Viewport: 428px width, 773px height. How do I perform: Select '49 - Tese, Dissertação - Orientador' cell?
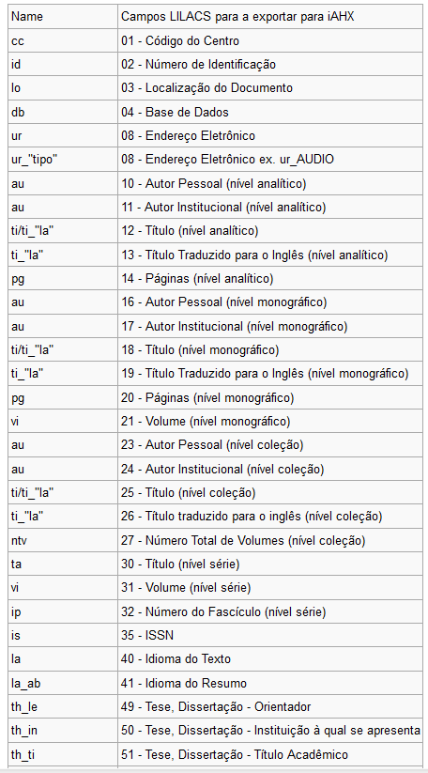pyautogui.click(x=270, y=707)
